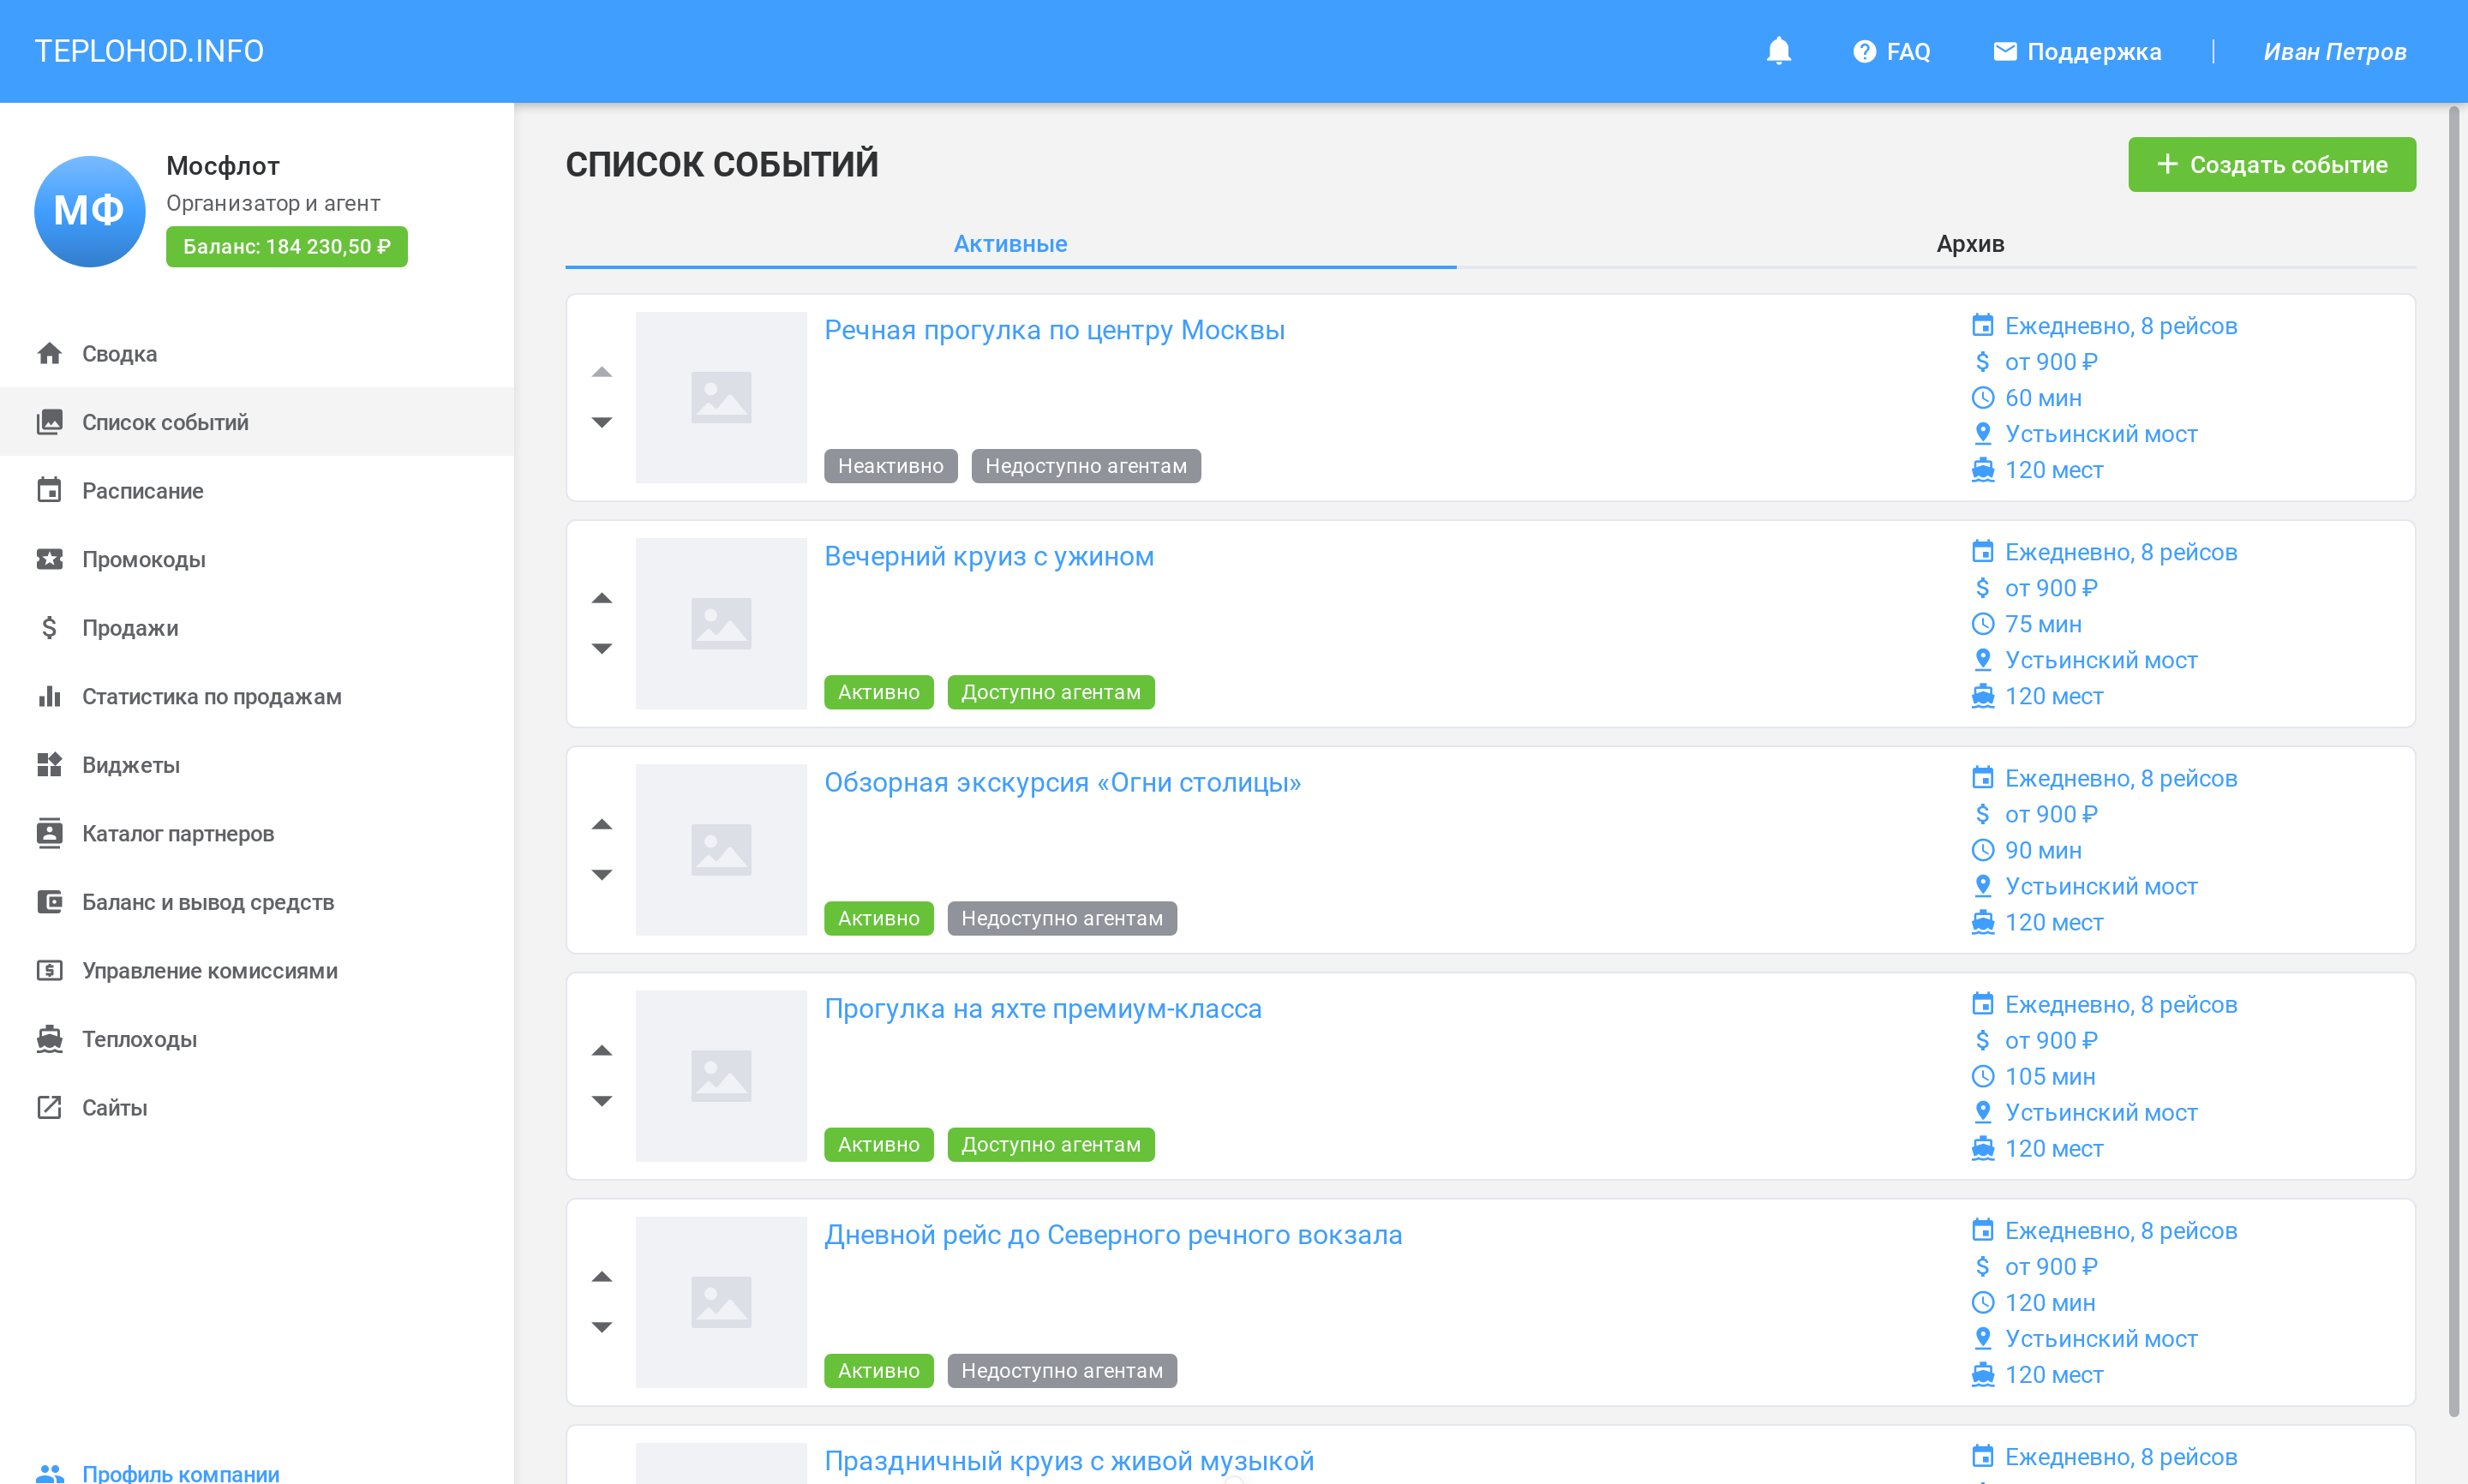Image resolution: width=2468 pixels, height=1484 pixels.
Task: Click the Дневной рейс image thumbnail
Action: (x=721, y=1302)
